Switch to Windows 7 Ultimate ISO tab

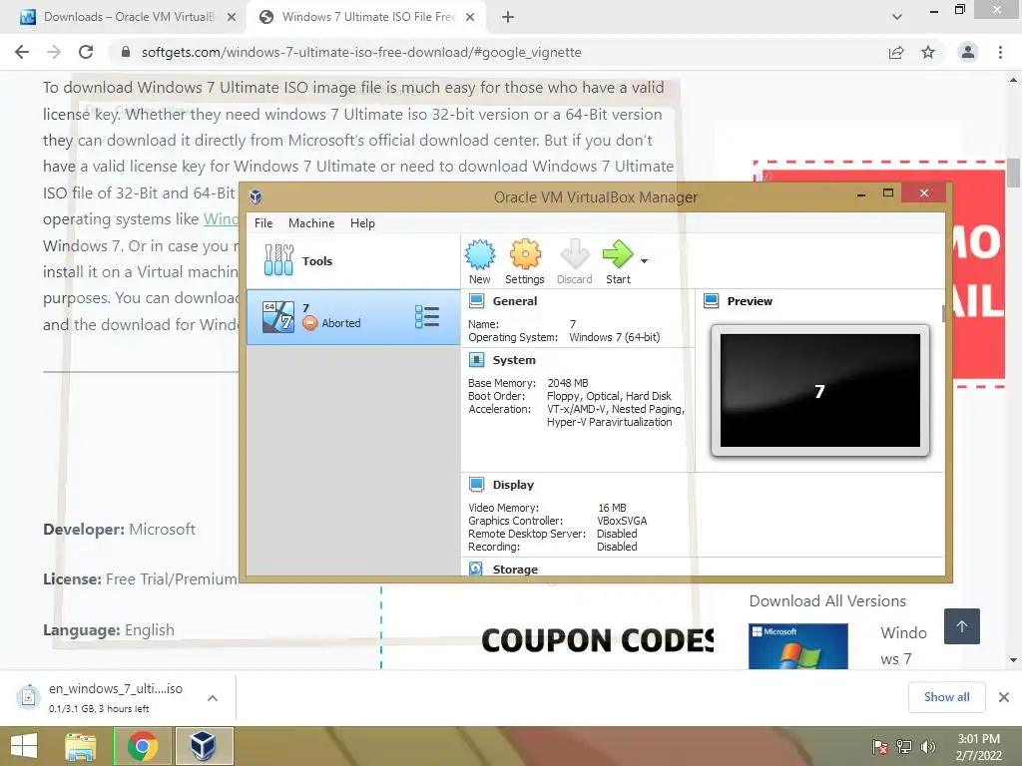[x=365, y=17]
